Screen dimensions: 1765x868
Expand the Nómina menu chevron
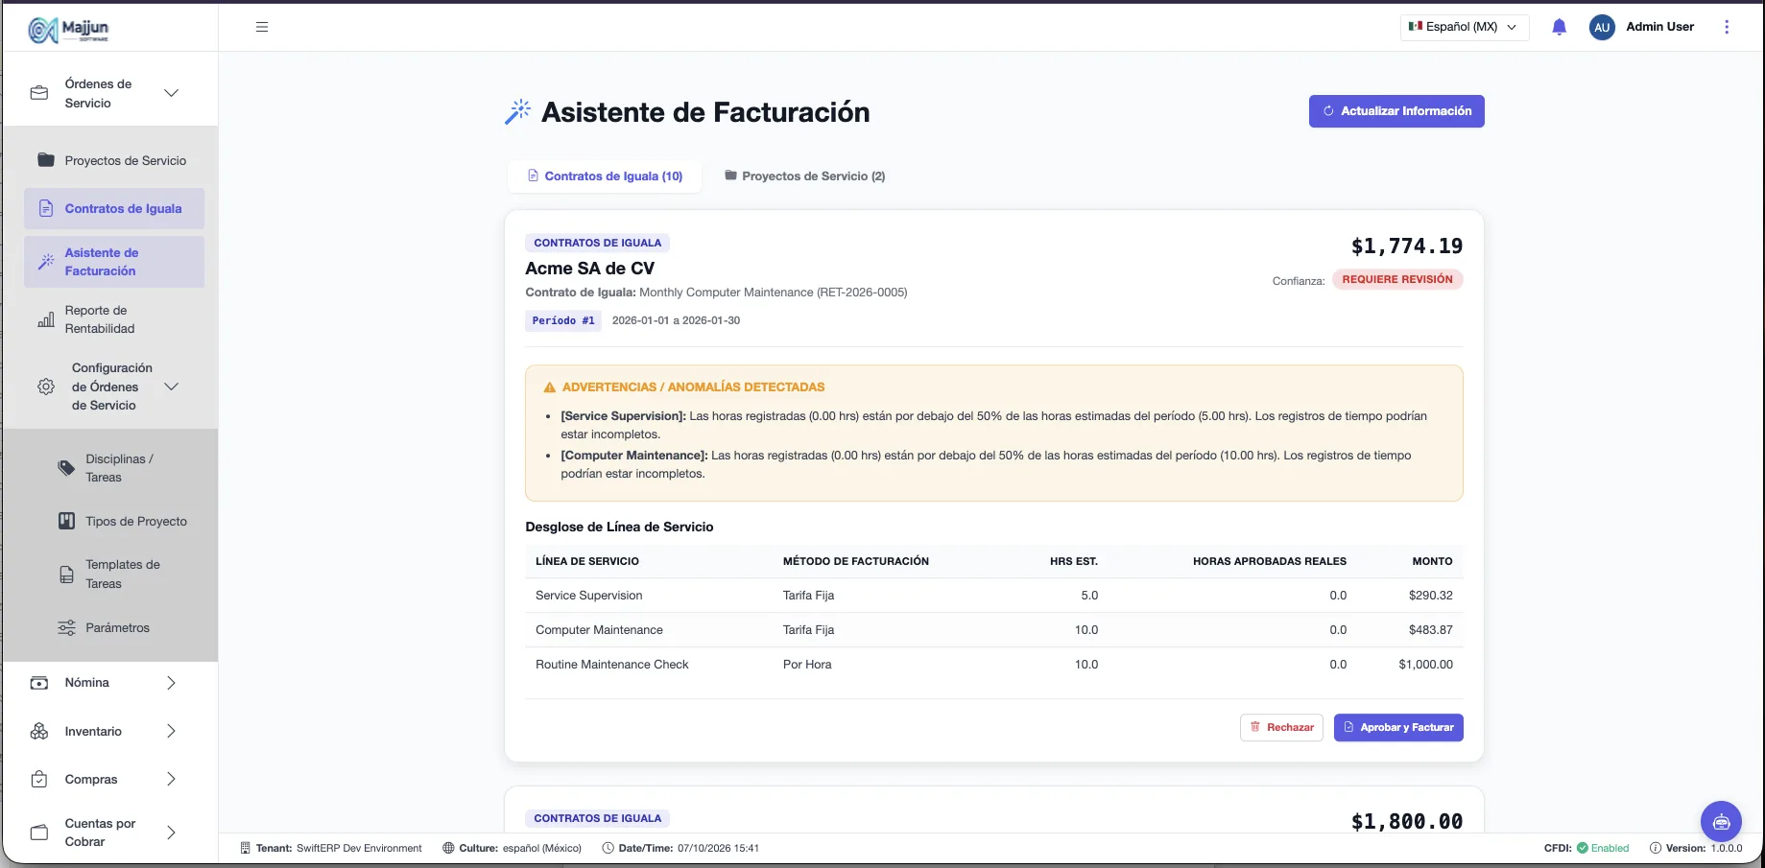(x=171, y=683)
